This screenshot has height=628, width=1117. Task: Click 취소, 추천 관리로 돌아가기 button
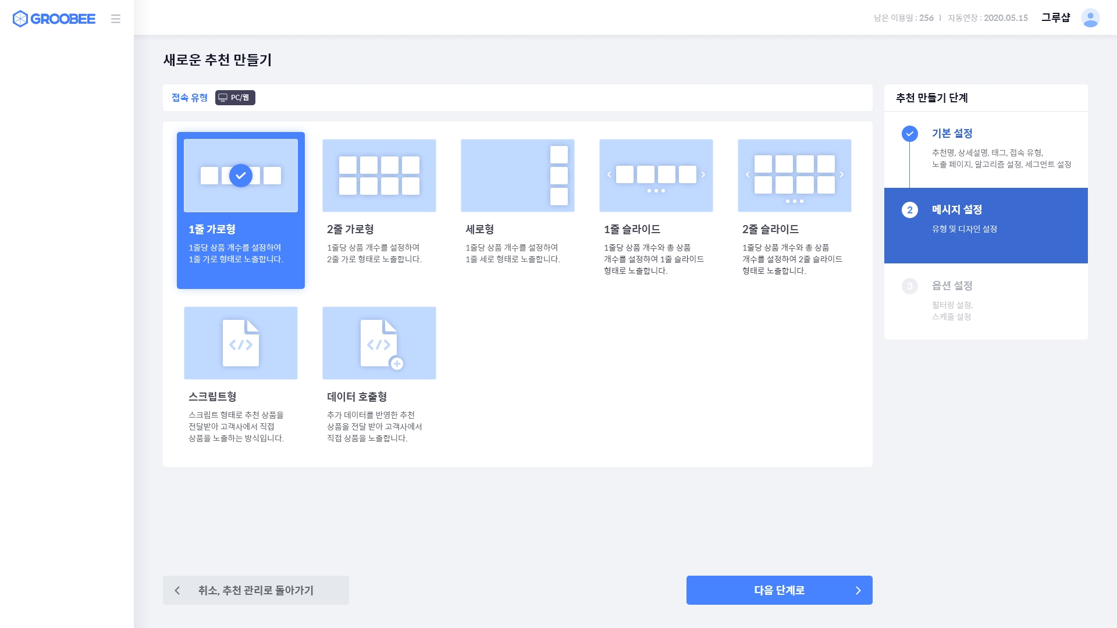click(255, 590)
